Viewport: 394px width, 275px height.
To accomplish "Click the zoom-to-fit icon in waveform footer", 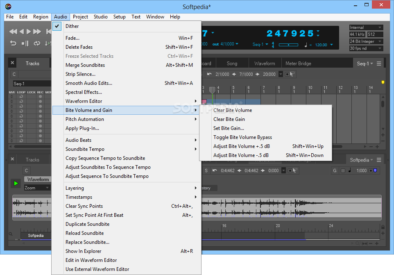I will (x=365, y=243).
